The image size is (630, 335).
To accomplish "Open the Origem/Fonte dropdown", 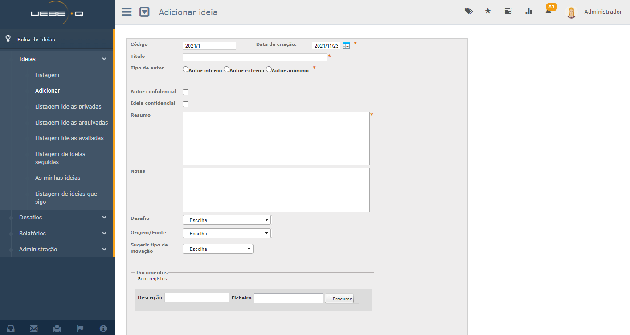I will coord(226,233).
